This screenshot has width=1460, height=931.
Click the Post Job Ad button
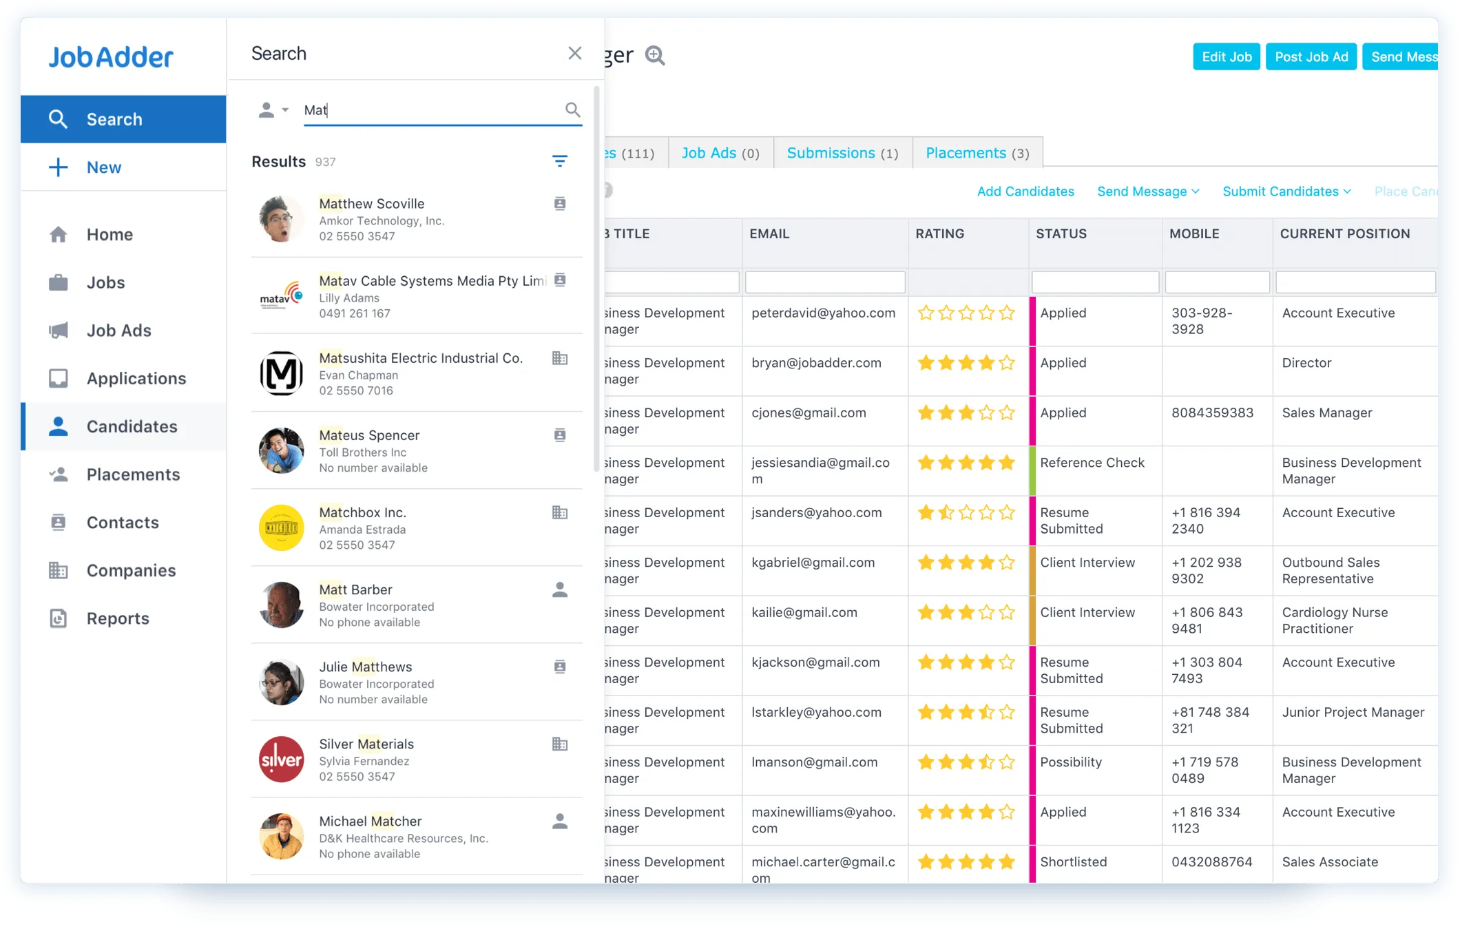[1311, 56]
